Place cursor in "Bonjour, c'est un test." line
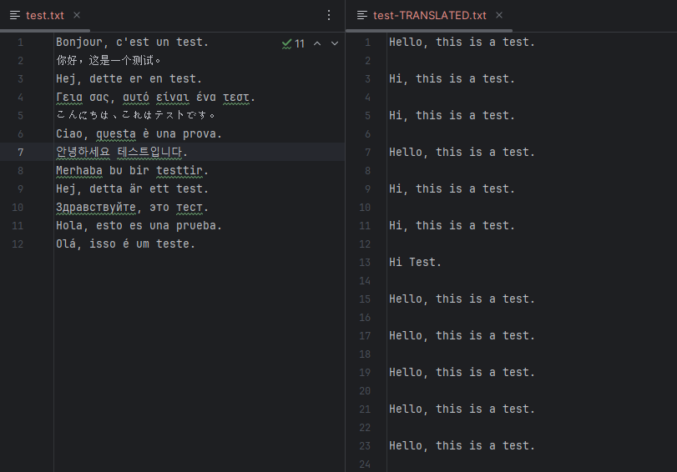Image resolution: width=677 pixels, height=472 pixels. click(x=132, y=42)
